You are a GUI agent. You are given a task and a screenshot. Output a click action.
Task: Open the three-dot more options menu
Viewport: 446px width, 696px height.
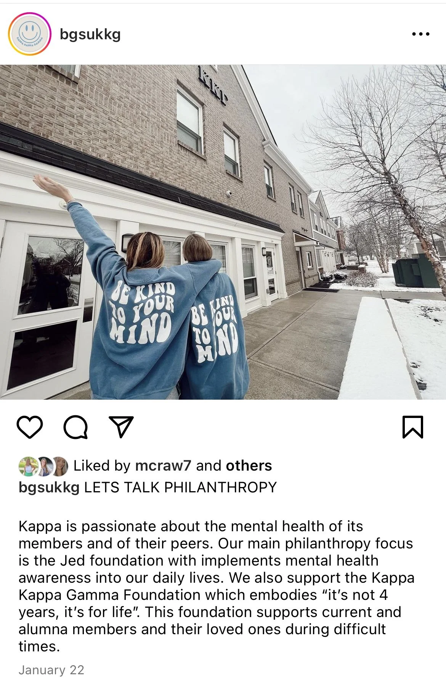click(421, 34)
